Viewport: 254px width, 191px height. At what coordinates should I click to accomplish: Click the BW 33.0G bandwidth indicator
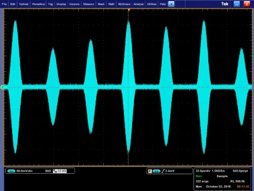click(x=60, y=171)
